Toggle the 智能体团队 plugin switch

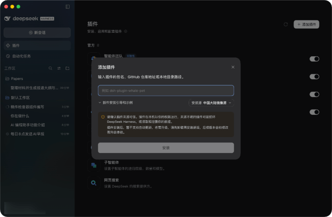[314, 59]
